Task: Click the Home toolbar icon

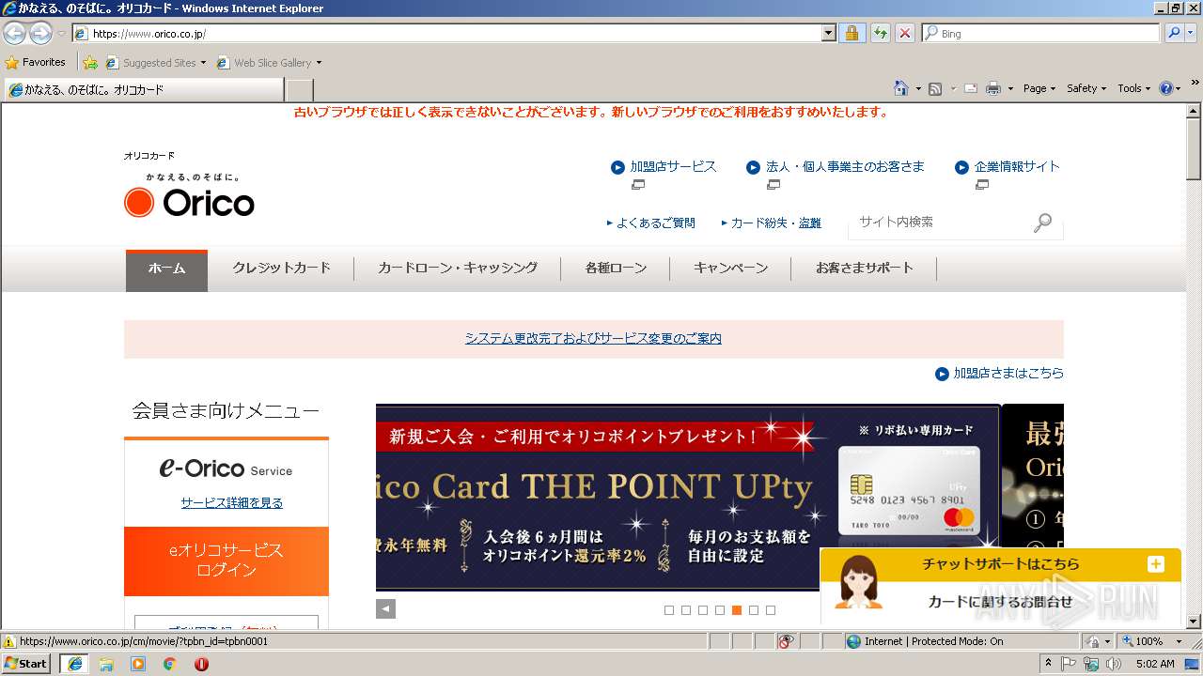Action: coord(901,88)
